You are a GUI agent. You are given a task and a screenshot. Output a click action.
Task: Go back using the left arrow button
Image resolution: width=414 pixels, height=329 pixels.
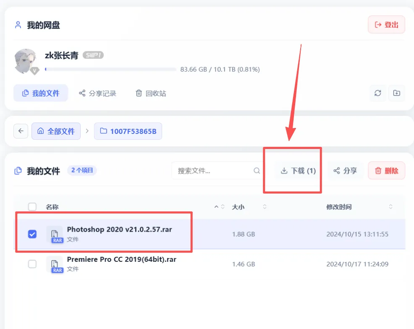[21, 131]
